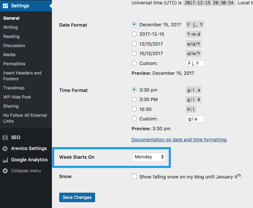Open the Writing settings page
Viewport: 253px width, 208px height.
click(10, 27)
